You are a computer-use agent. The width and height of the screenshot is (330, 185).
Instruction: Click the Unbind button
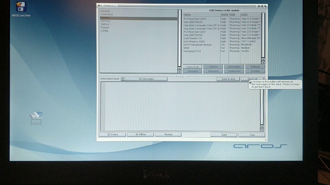(213, 67)
